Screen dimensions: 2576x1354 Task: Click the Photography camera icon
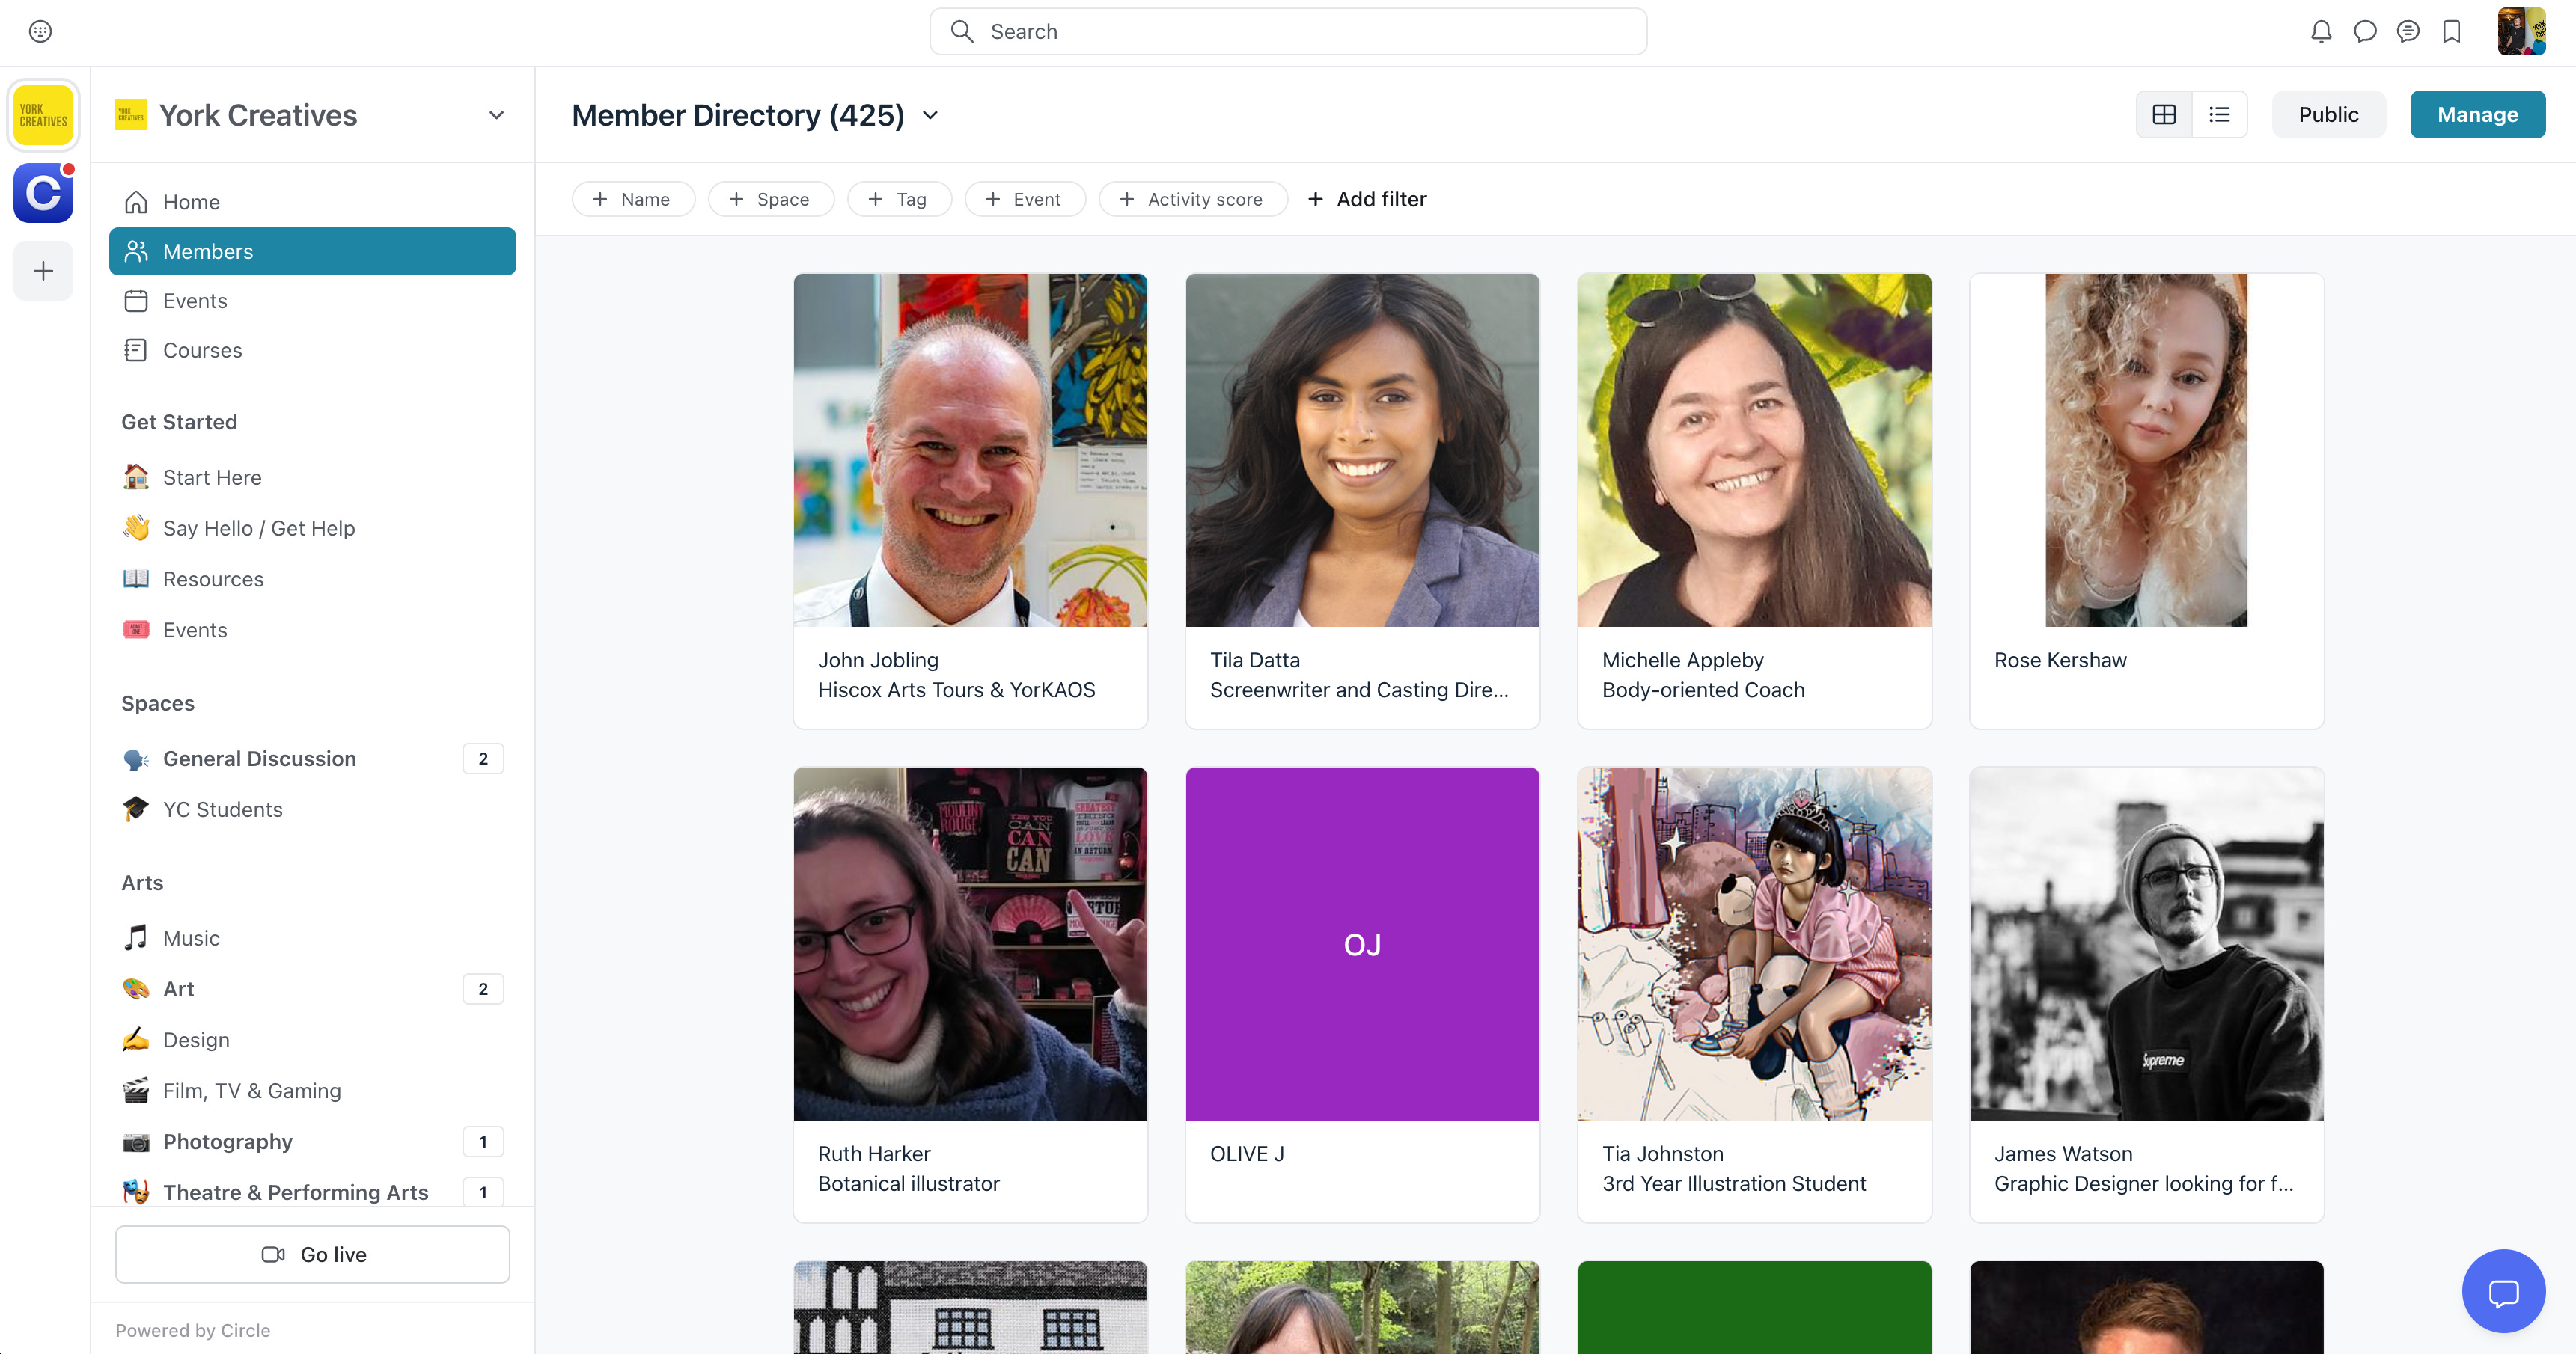tap(136, 1142)
